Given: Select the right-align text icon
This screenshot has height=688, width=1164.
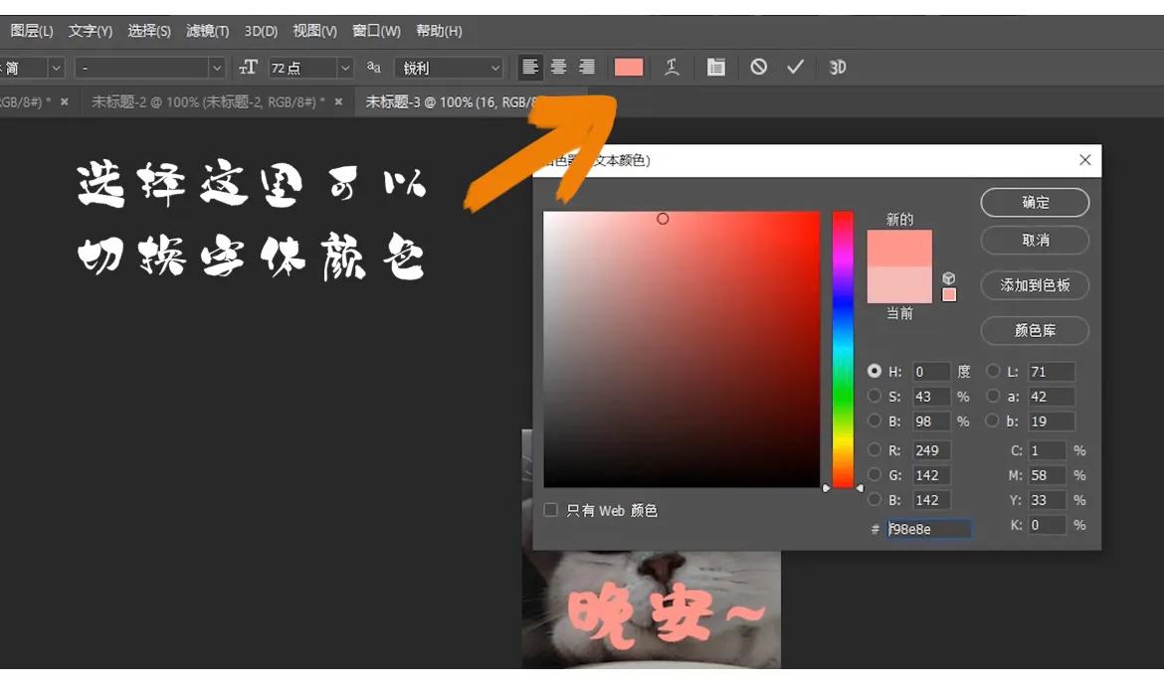Looking at the screenshot, I should click(x=587, y=68).
